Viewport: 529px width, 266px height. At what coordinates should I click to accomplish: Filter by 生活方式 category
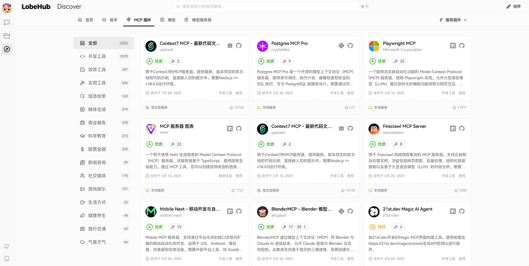tap(103, 202)
